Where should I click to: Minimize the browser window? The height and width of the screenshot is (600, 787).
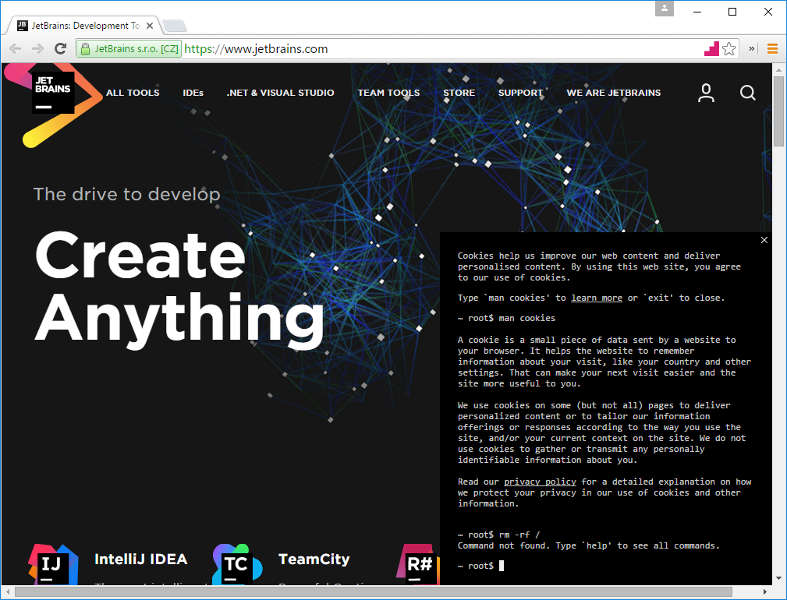point(697,12)
